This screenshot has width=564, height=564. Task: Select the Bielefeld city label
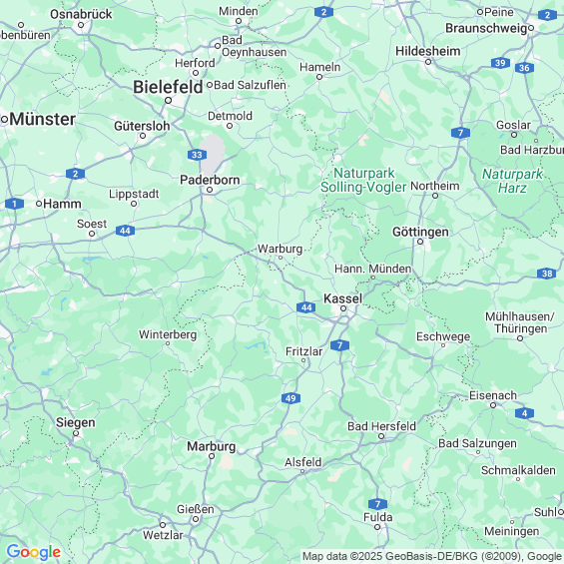[x=168, y=87]
